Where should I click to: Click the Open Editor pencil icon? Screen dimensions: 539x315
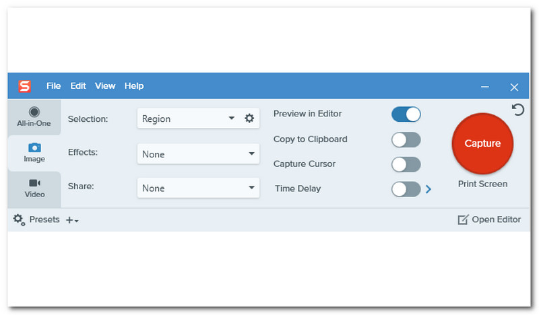(463, 219)
